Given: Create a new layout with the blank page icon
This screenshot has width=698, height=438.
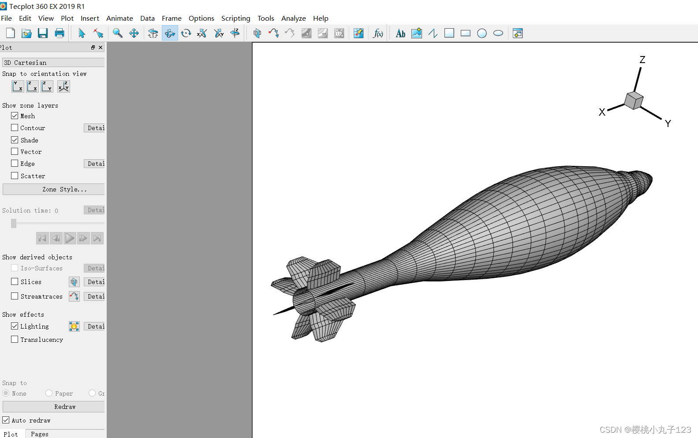Looking at the screenshot, I should [11, 33].
